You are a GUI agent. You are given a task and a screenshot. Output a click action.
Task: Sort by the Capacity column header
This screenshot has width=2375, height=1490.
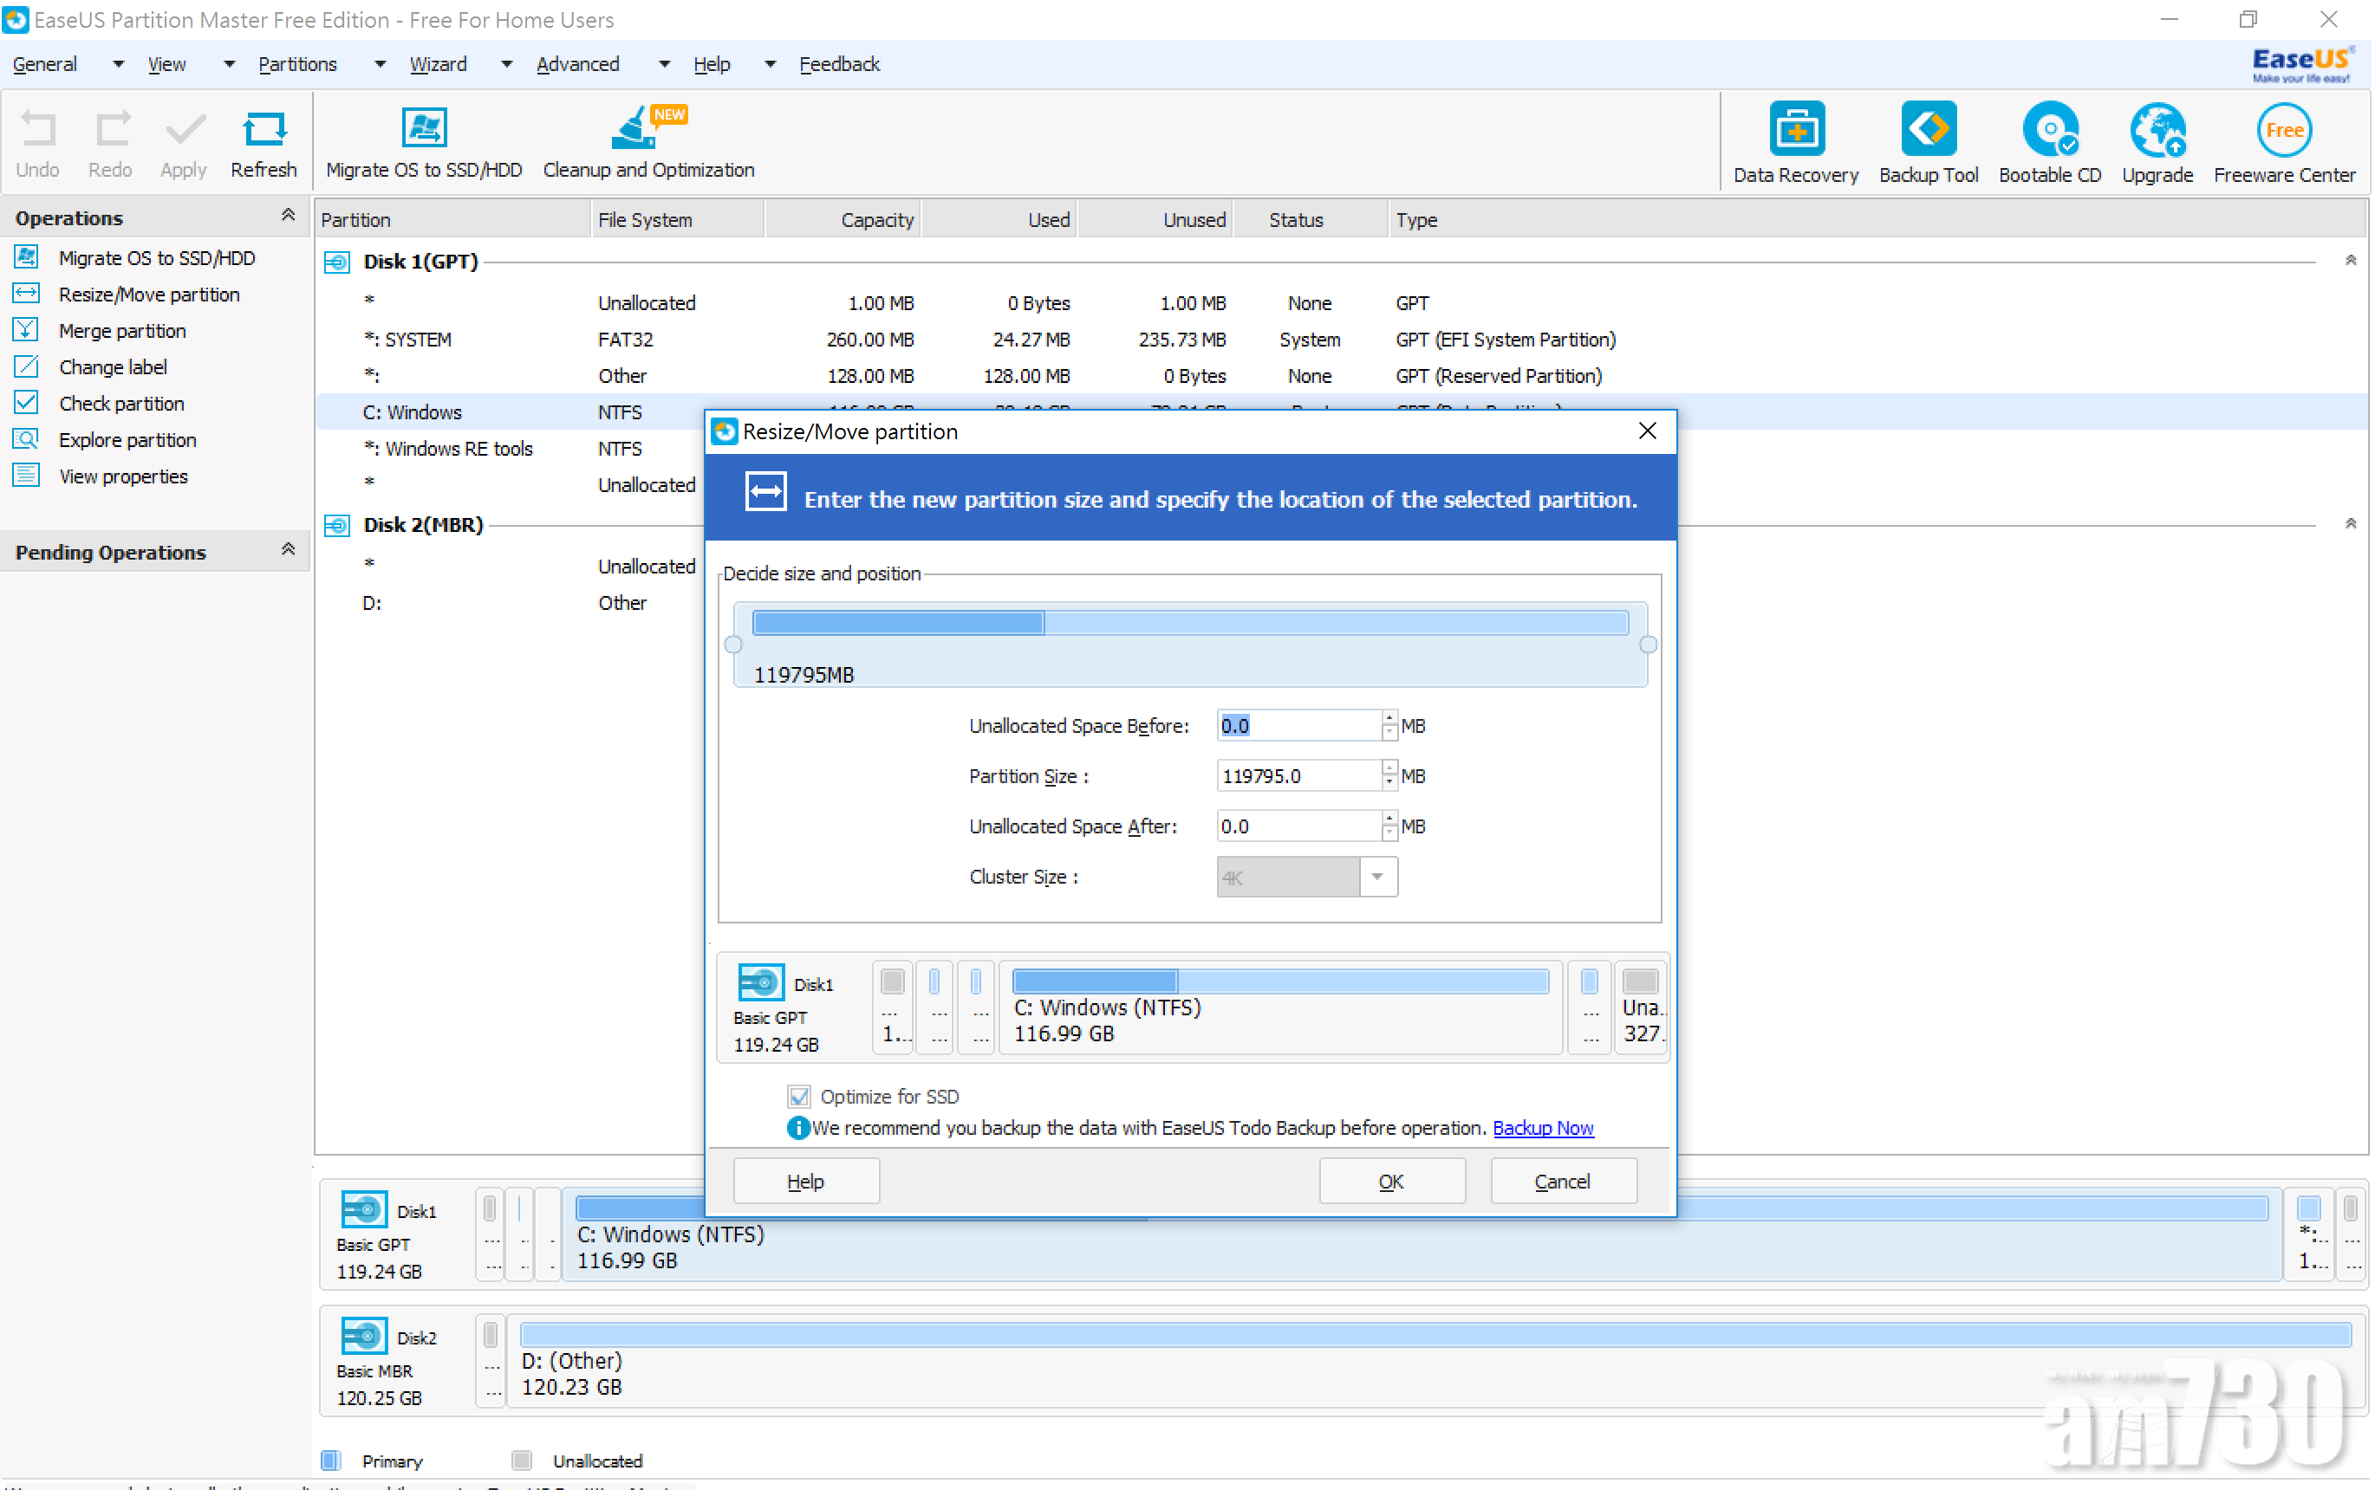[x=843, y=220]
